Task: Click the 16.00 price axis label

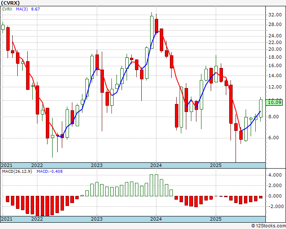Action: coord(275,66)
